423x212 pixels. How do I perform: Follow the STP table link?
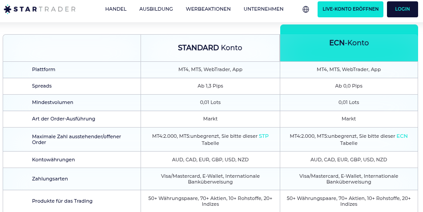point(264,136)
